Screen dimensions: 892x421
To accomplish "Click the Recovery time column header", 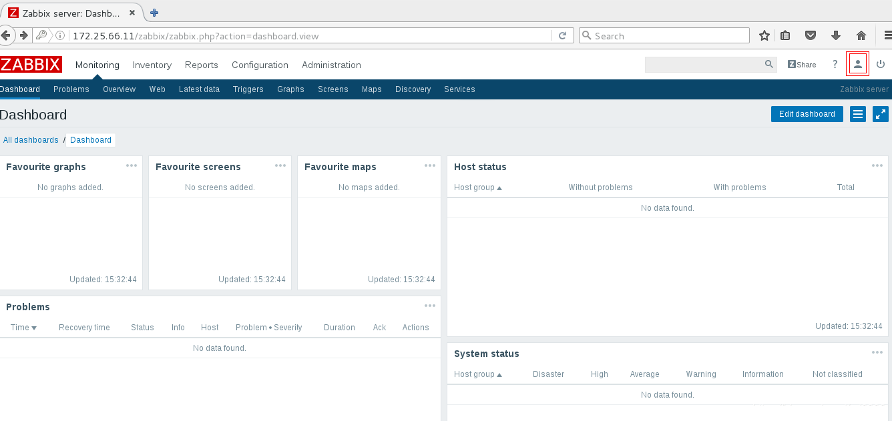I will (84, 328).
